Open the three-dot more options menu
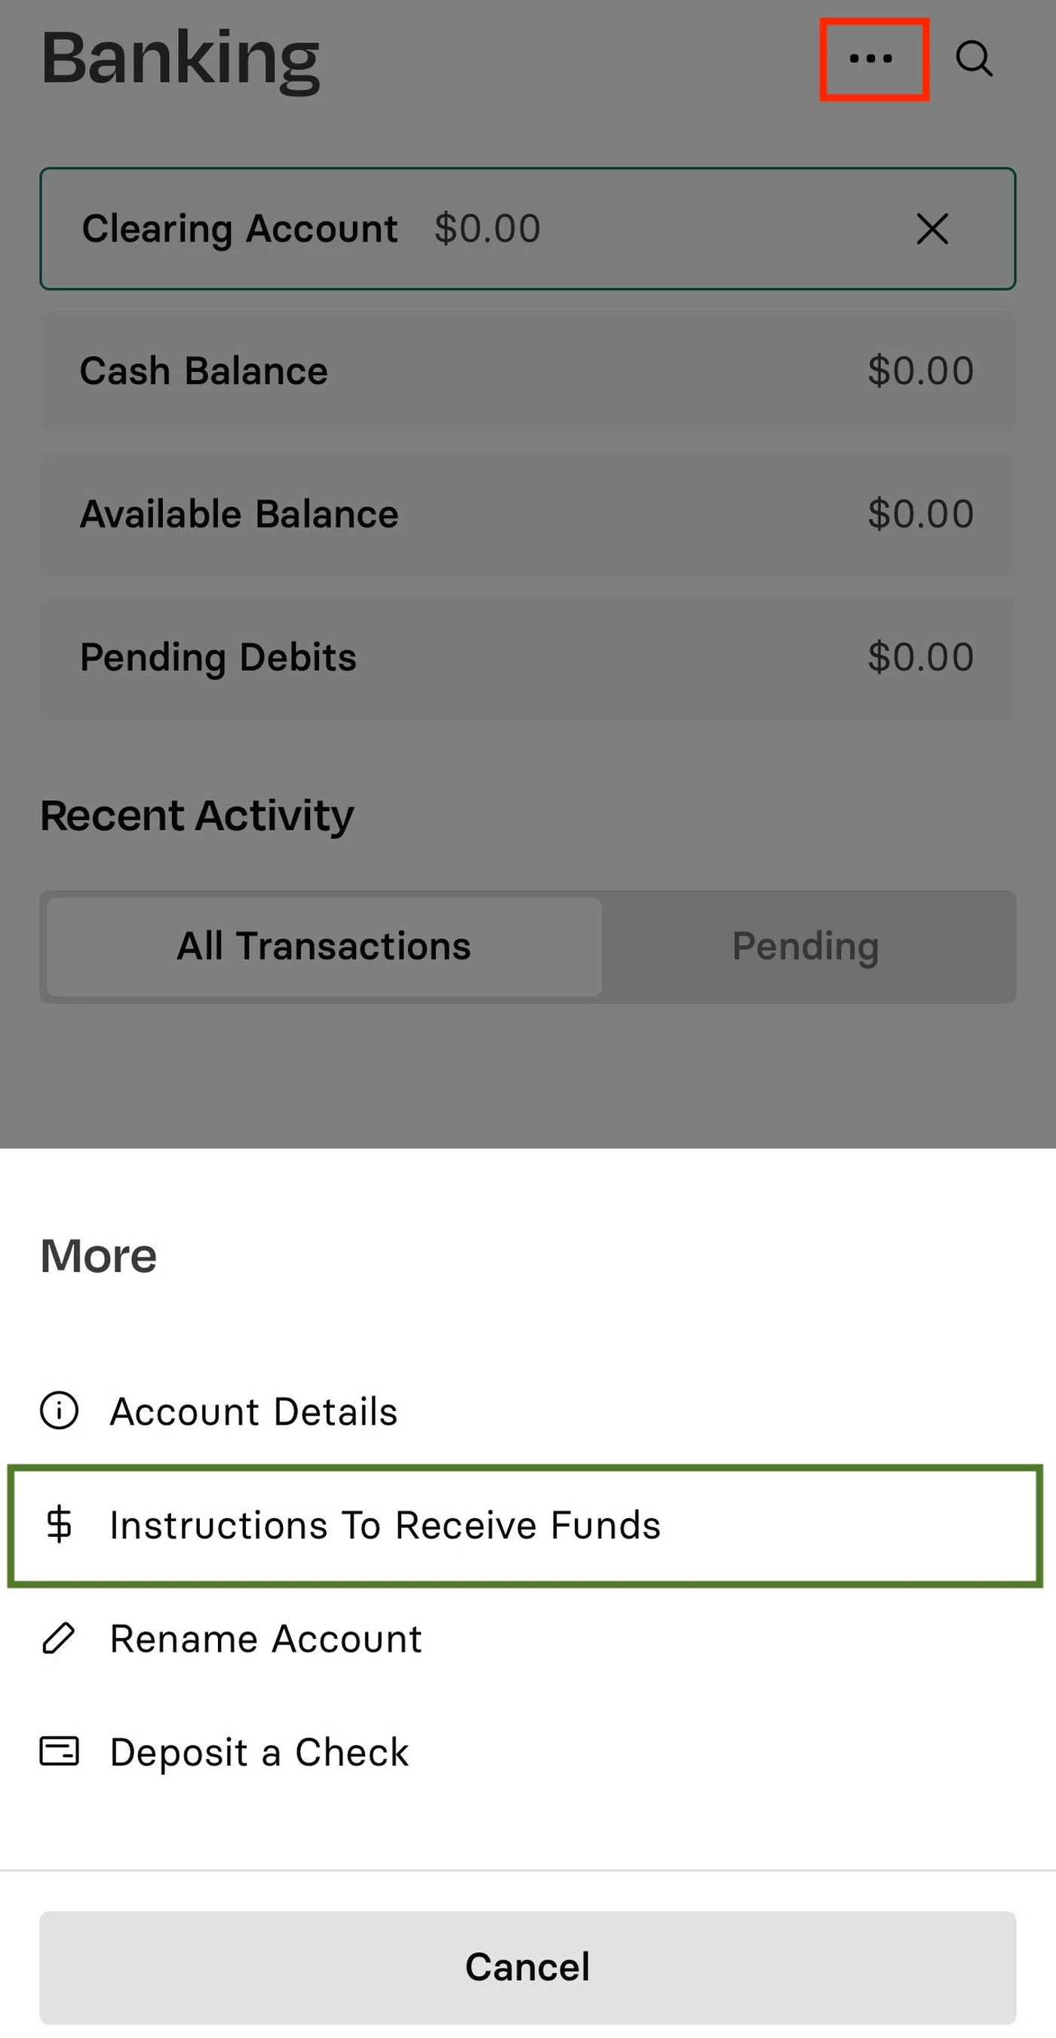 coord(872,59)
